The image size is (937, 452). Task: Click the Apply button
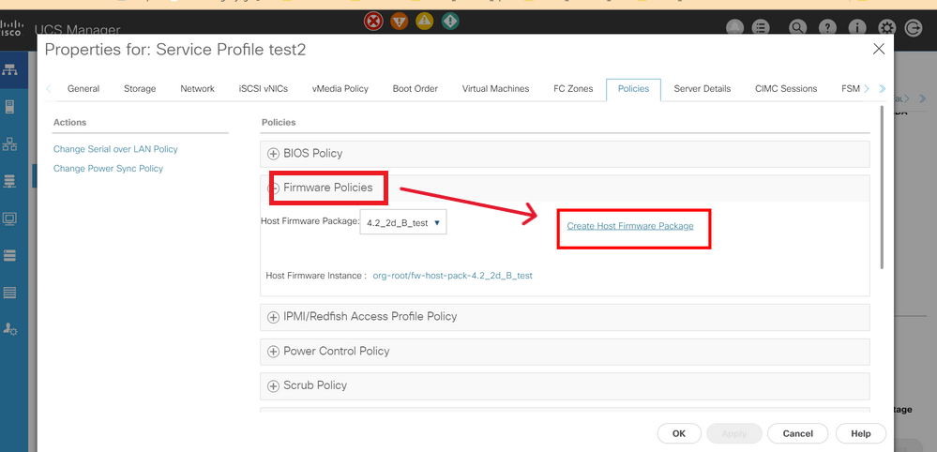tap(733, 433)
